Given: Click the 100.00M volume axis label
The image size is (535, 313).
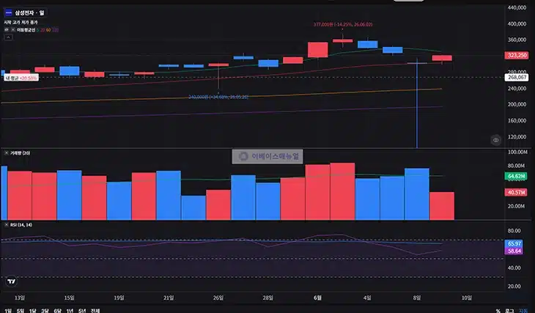Looking at the screenshot, I should 517,152.
